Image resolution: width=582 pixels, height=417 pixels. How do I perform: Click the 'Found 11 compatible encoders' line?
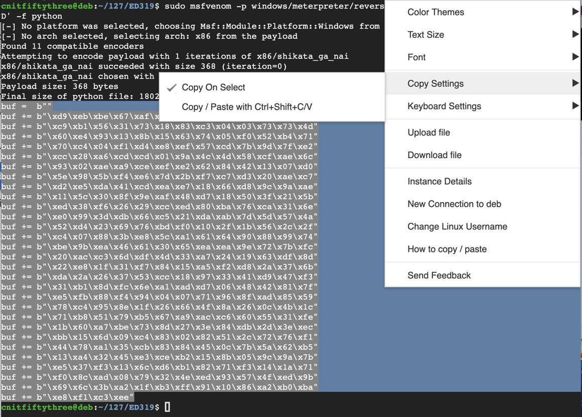[x=72, y=46]
